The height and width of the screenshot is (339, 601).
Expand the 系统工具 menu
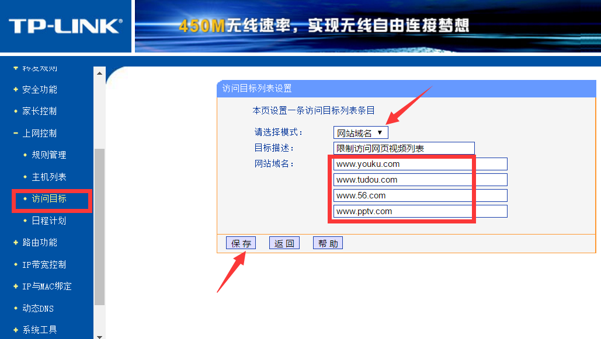click(40, 330)
